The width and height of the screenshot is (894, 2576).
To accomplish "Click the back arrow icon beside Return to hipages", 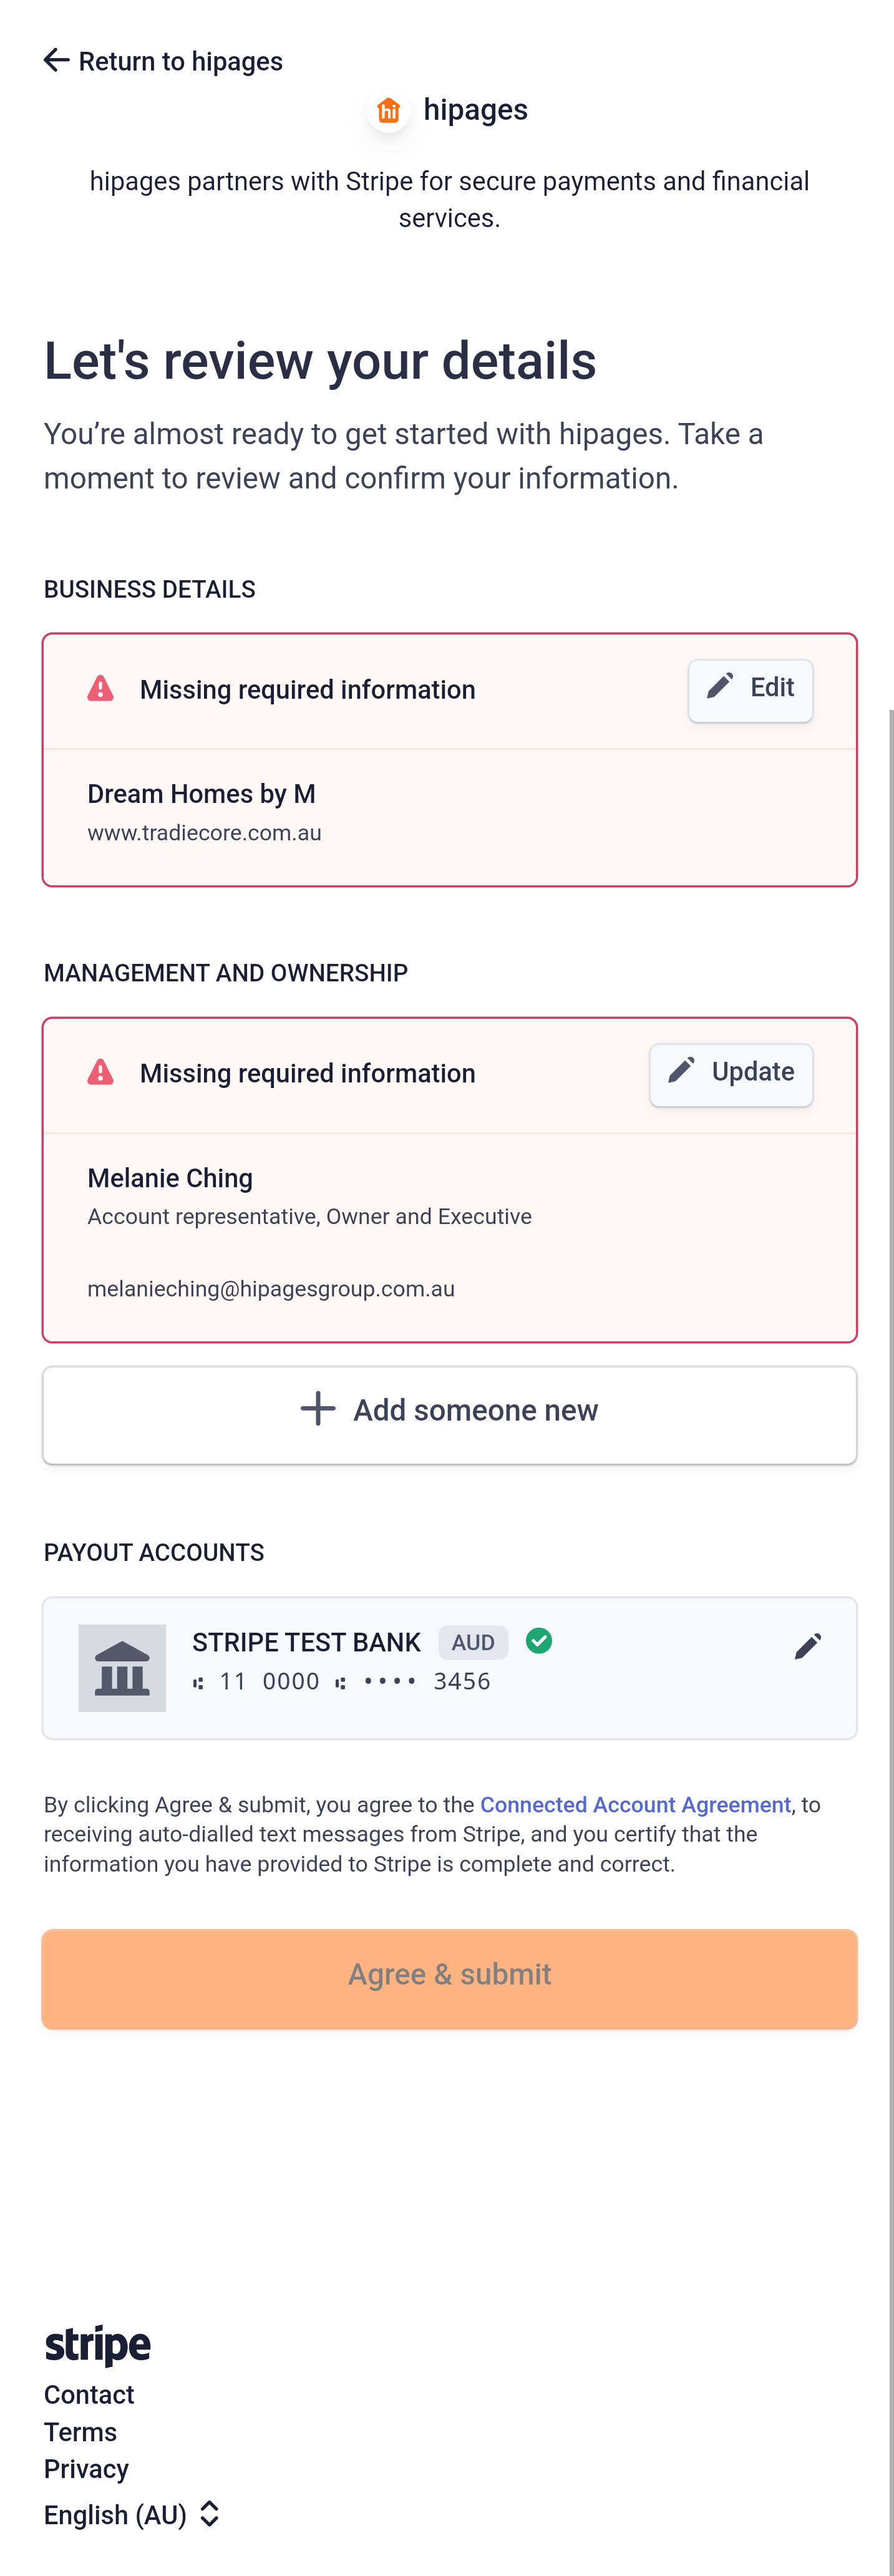I will 56,61.
